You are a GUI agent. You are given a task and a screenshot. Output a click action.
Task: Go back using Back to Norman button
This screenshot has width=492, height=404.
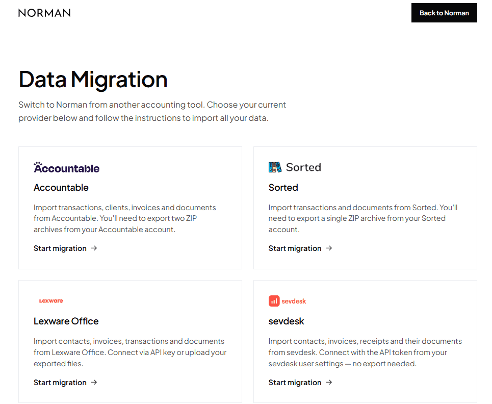point(444,13)
